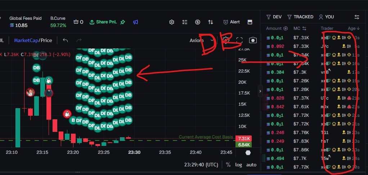Open trader JVc
Image resolution: width=368 pixels, height=175 pixels.
coord(324,46)
